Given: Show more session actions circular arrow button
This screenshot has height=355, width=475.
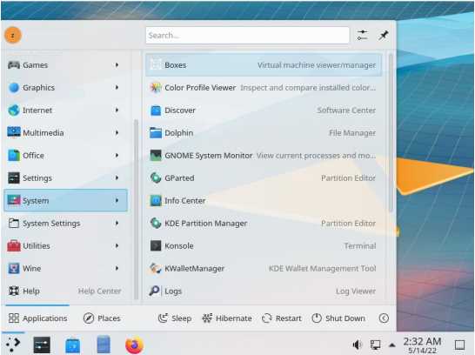Looking at the screenshot, I should coord(384,318).
